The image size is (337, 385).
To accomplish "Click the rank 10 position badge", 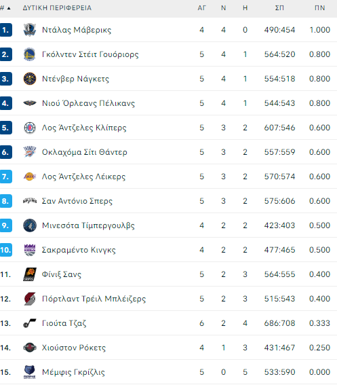I will [x=6, y=250].
